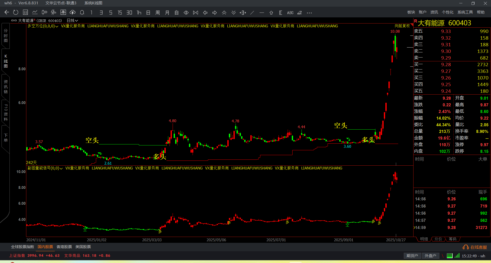Select the monthly (月) period icon
Viewport: 491px width, 263px height.
[x=167, y=13]
